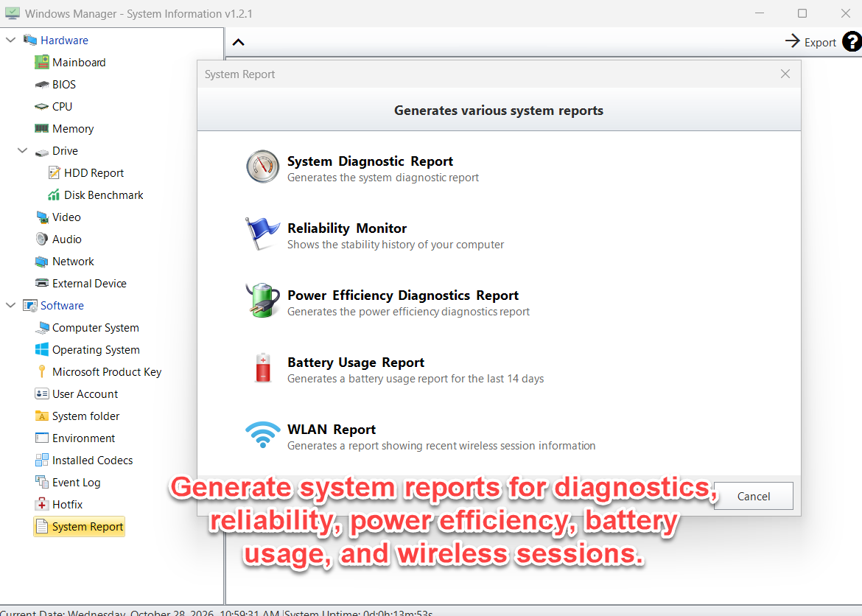Click 'Generates a battery usage report' description

point(416,379)
